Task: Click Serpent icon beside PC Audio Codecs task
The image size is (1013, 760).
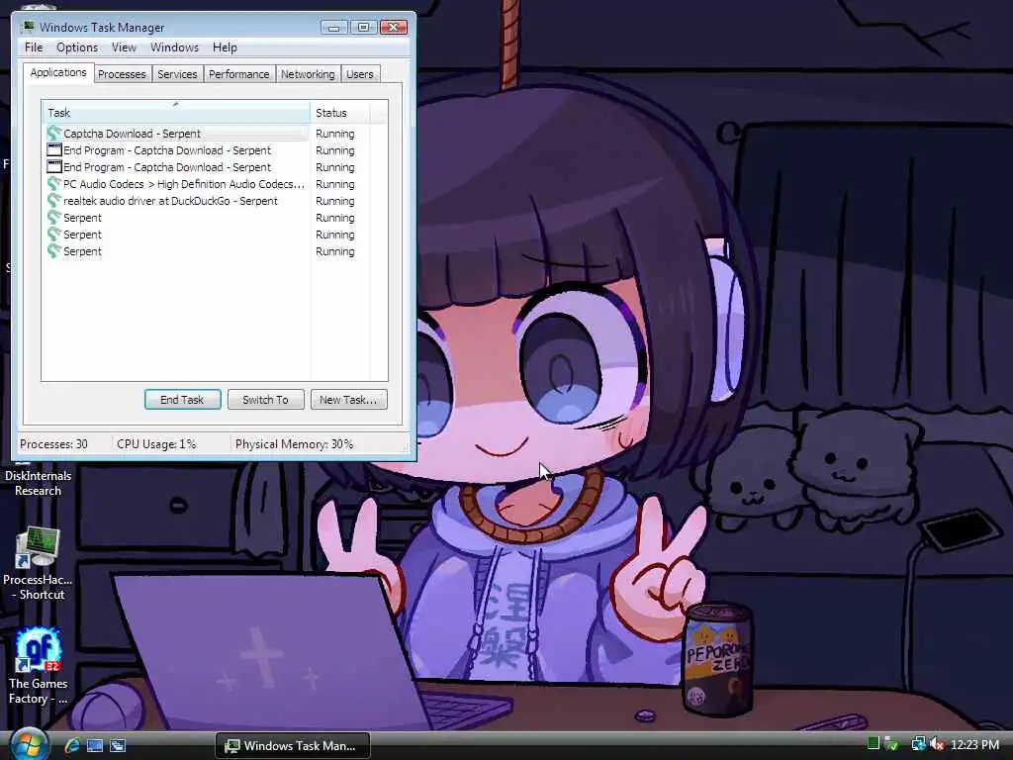Action: coord(54,183)
